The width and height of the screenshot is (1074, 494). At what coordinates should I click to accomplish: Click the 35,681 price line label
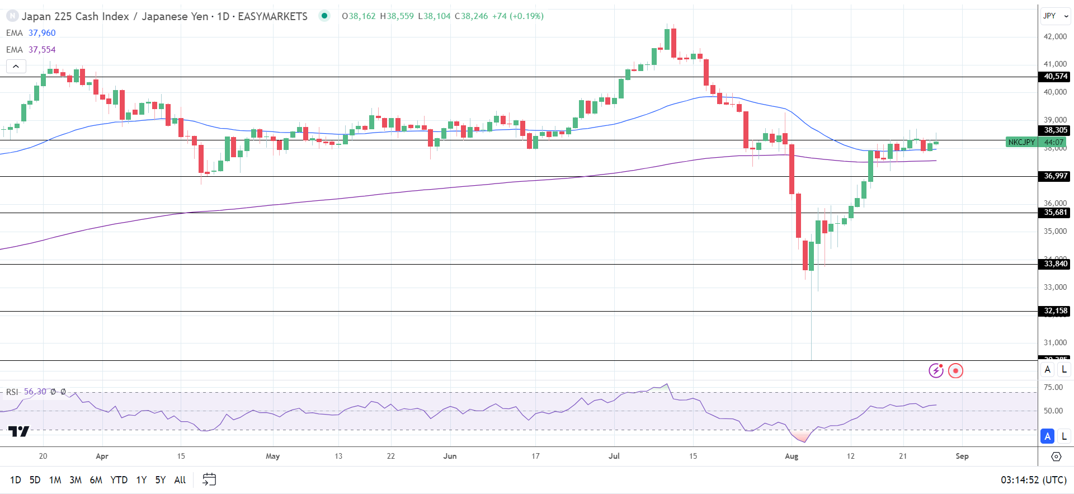(1056, 213)
